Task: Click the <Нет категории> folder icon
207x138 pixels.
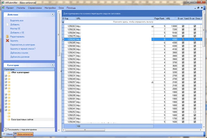Action: tap(9, 73)
